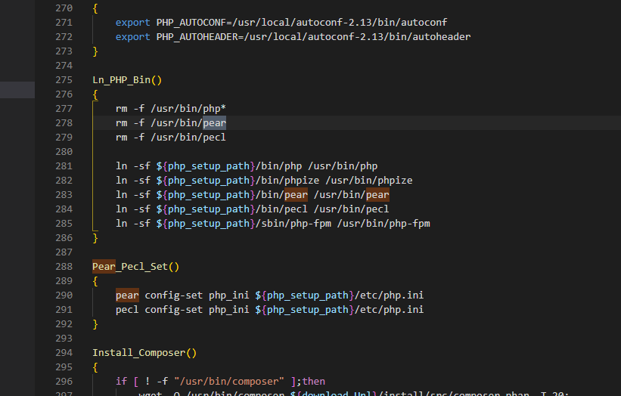Click the highlighted pear command on line 290
This screenshot has width=621, height=396.
[127, 295]
